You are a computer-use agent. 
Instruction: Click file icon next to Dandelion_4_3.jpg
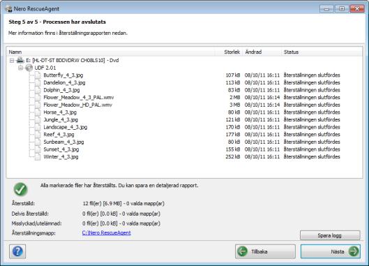point(38,82)
